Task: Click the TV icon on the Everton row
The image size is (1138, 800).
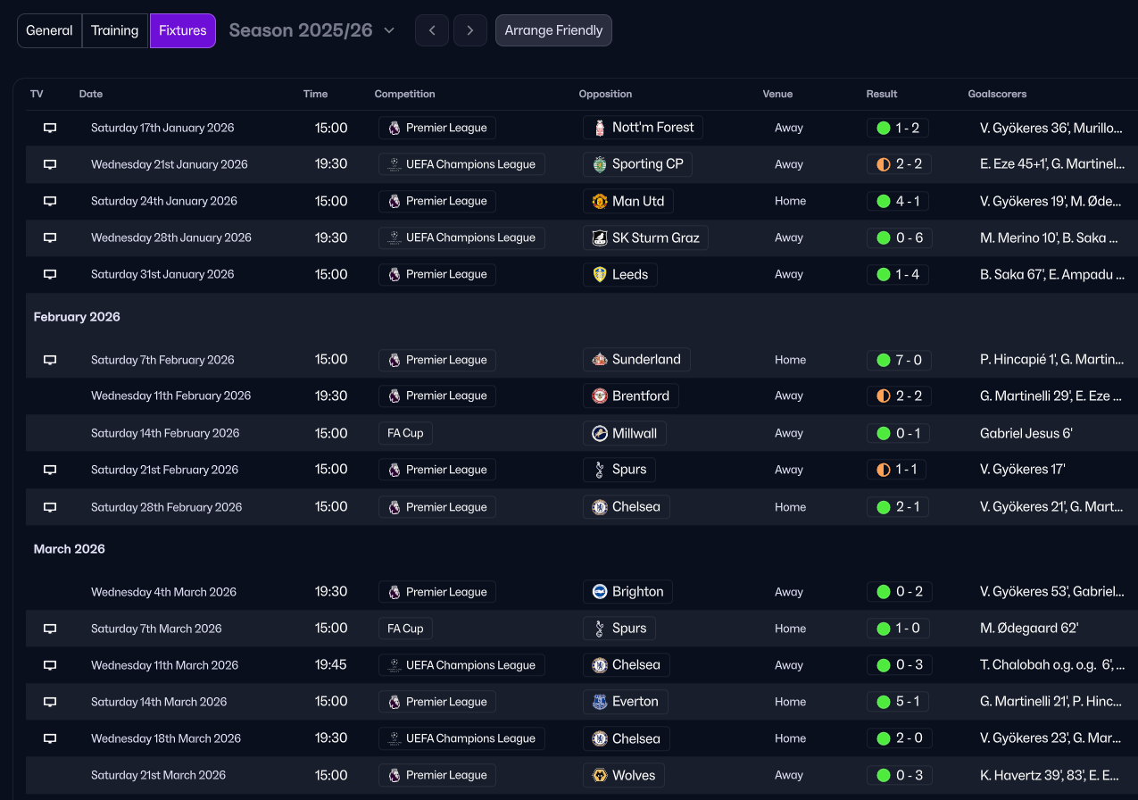Action: coord(50,702)
